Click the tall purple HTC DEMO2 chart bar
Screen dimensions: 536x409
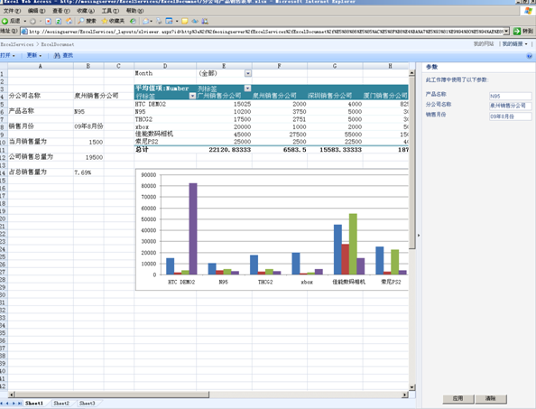click(193, 228)
